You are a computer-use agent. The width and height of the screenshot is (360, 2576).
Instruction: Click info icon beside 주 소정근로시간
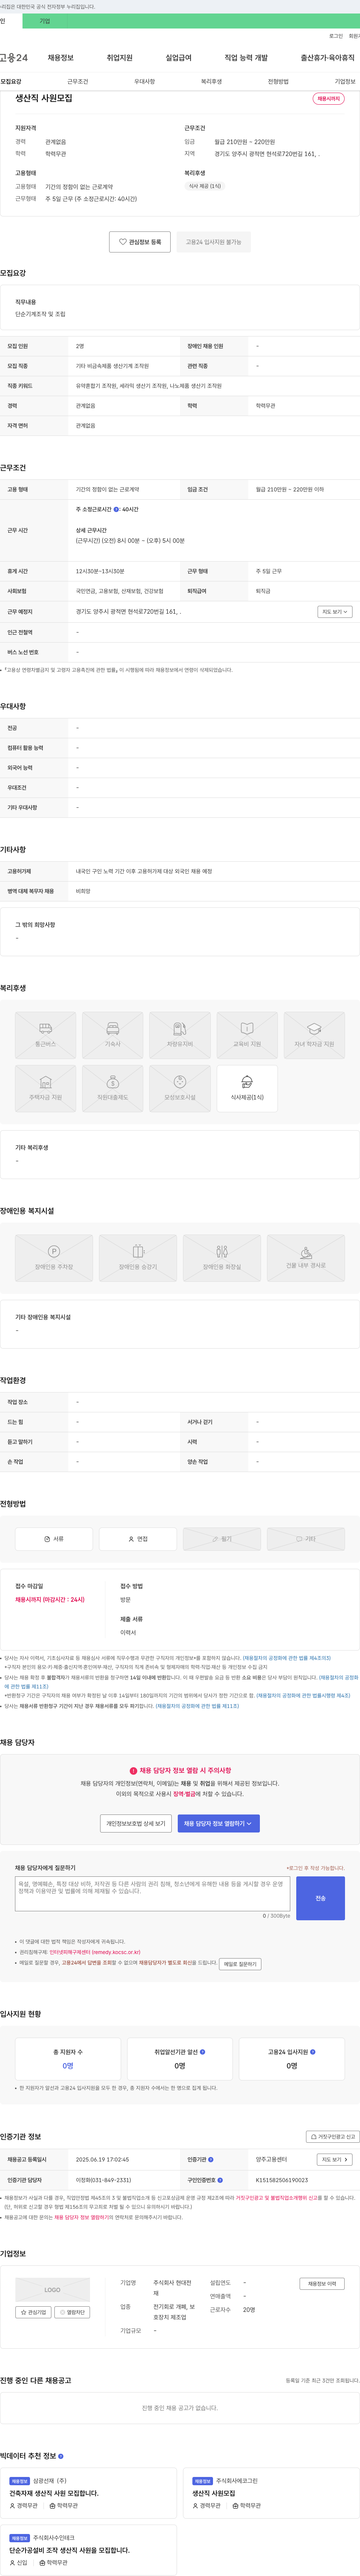[116, 509]
